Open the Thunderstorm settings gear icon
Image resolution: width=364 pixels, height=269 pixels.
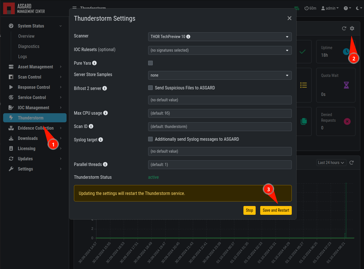click(x=352, y=28)
